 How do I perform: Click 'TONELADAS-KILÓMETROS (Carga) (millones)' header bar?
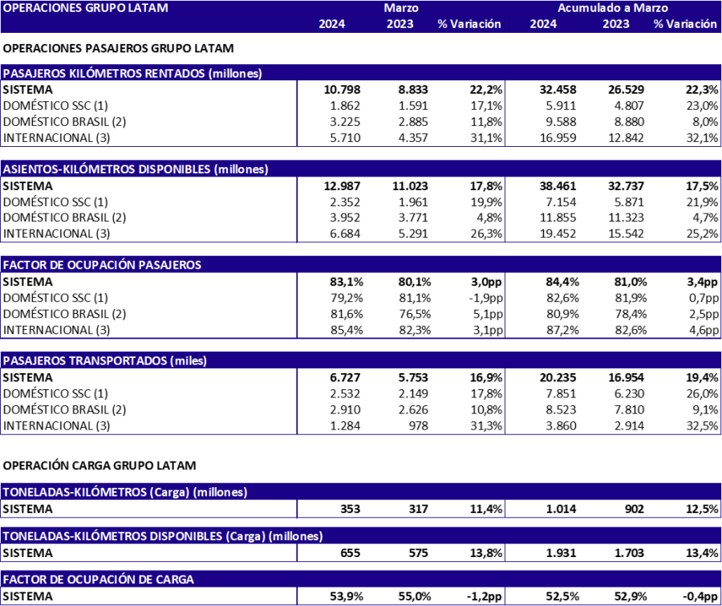click(361, 492)
